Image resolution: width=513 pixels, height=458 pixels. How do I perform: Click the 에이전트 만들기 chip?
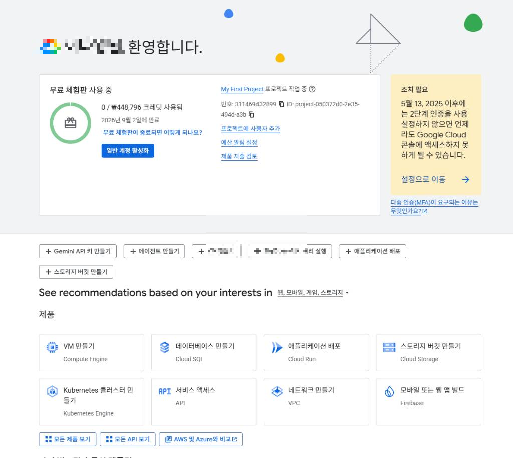154,251
